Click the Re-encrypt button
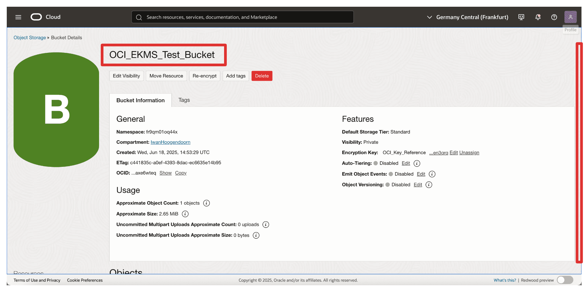 coord(205,76)
